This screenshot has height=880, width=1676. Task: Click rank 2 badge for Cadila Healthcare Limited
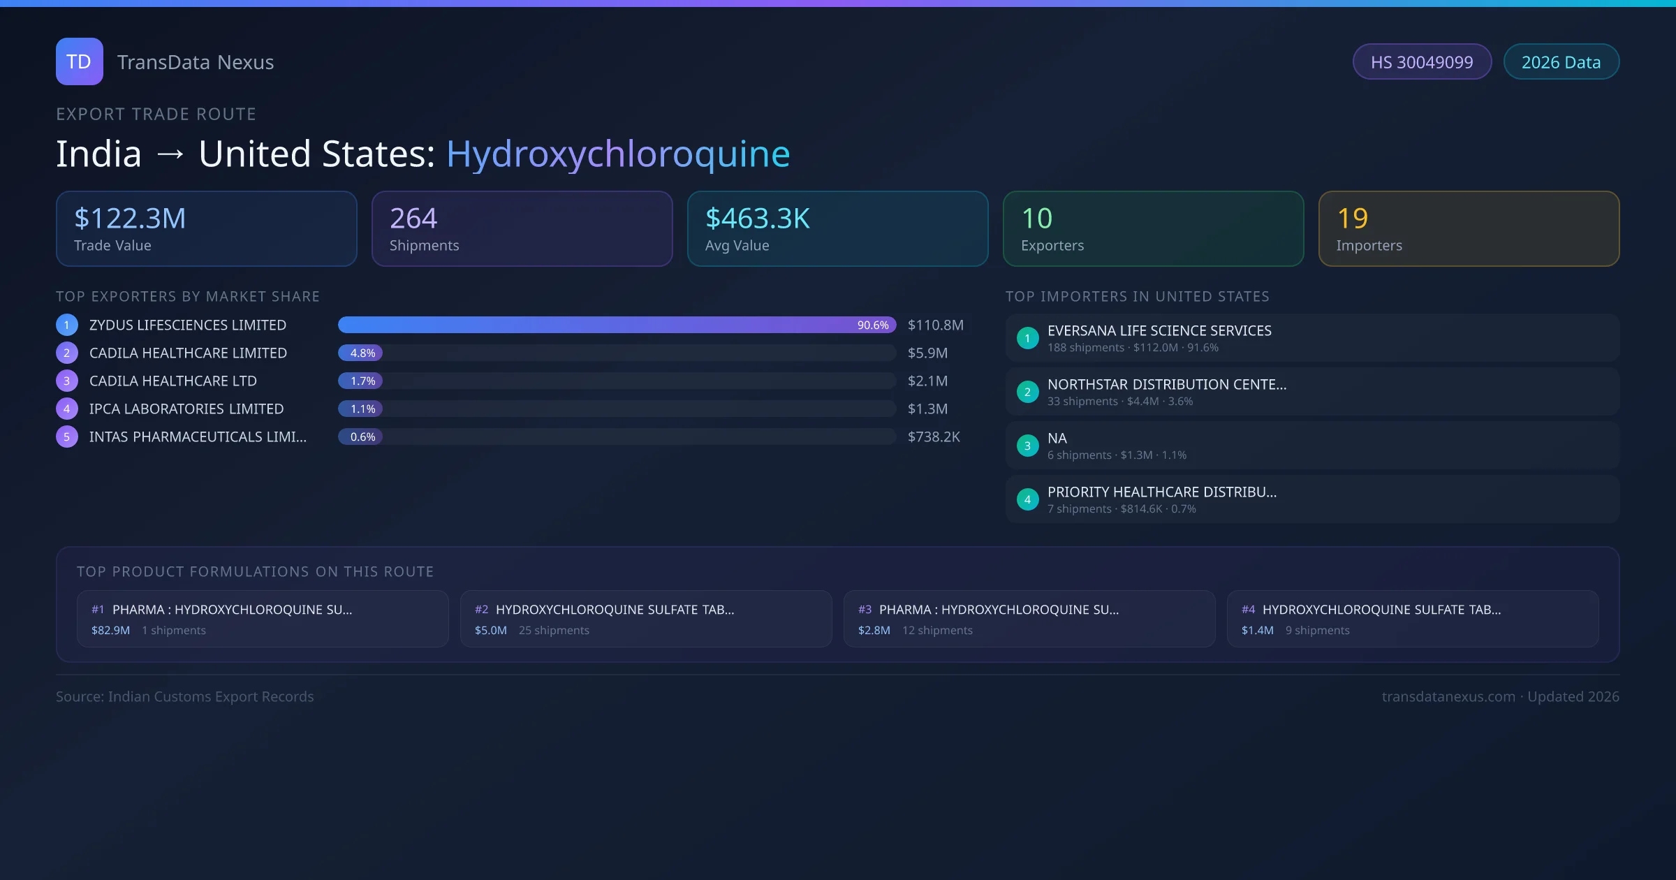67,353
